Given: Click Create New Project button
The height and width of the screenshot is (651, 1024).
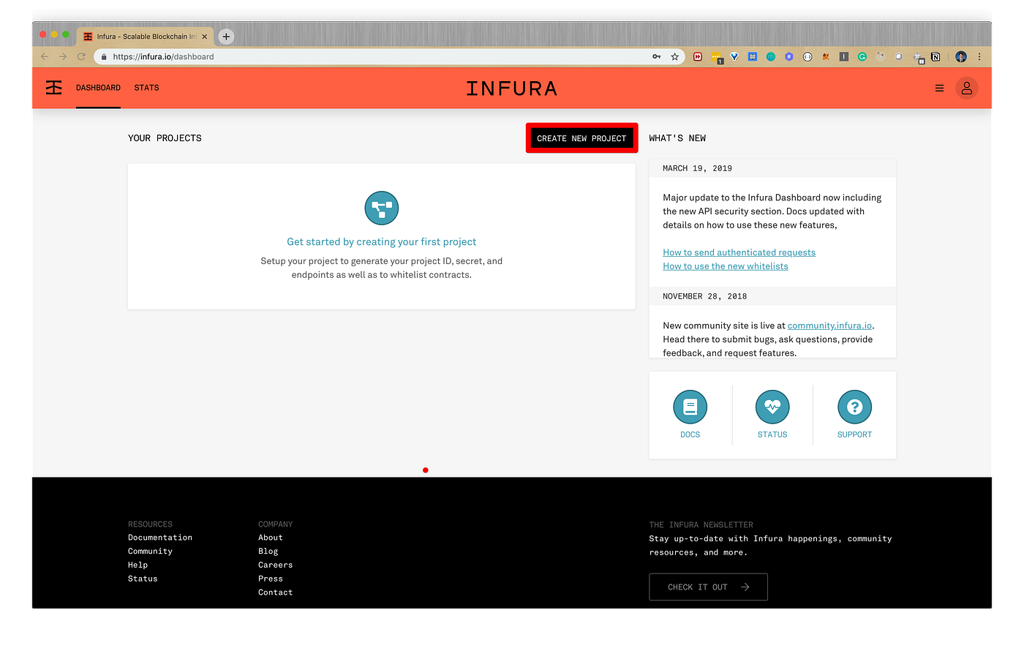Looking at the screenshot, I should 581,138.
